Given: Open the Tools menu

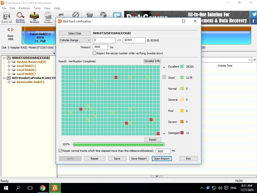Looking at the screenshot, I should point(37,8).
